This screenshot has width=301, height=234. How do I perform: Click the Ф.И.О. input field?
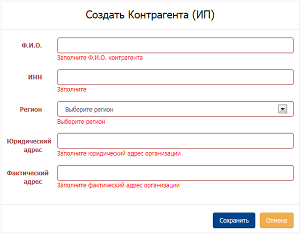(x=175, y=45)
